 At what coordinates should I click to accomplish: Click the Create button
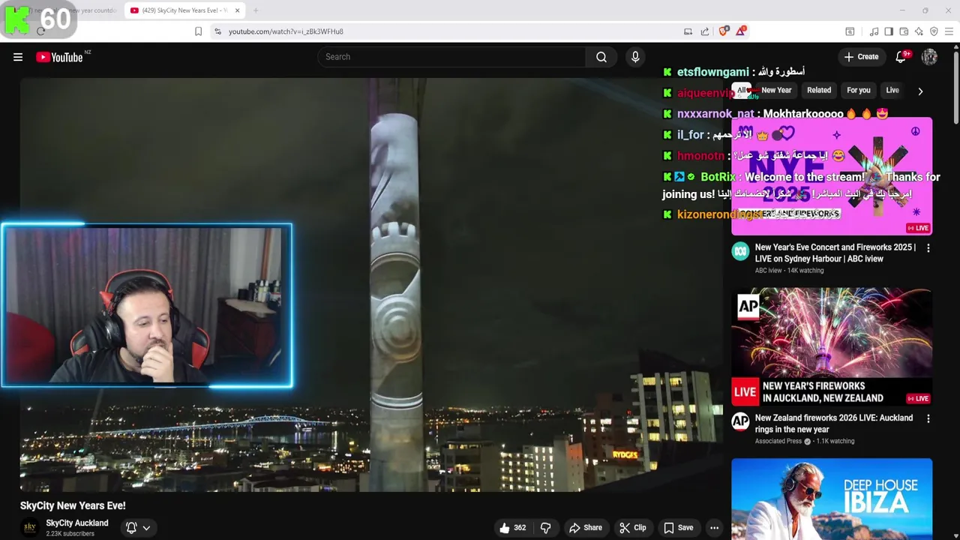click(x=861, y=57)
